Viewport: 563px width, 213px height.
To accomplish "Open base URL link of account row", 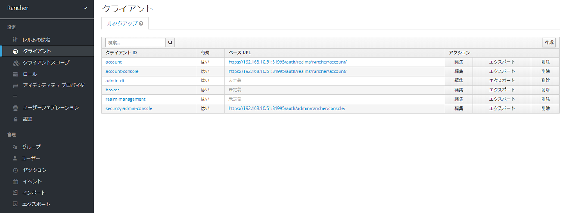I will pyautogui.click(x=288, y=62).
